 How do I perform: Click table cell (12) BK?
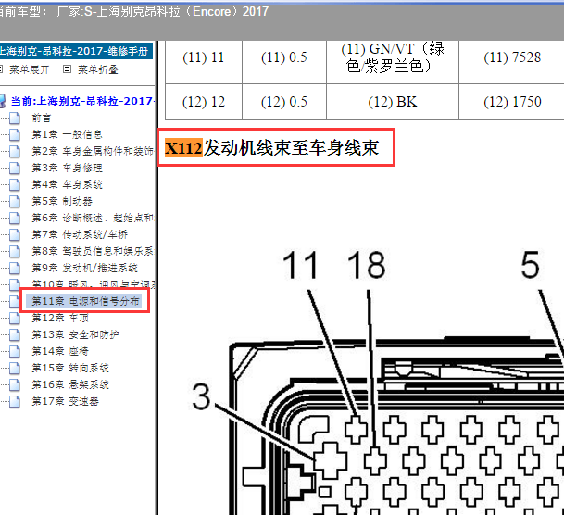[x=393, y=102]
